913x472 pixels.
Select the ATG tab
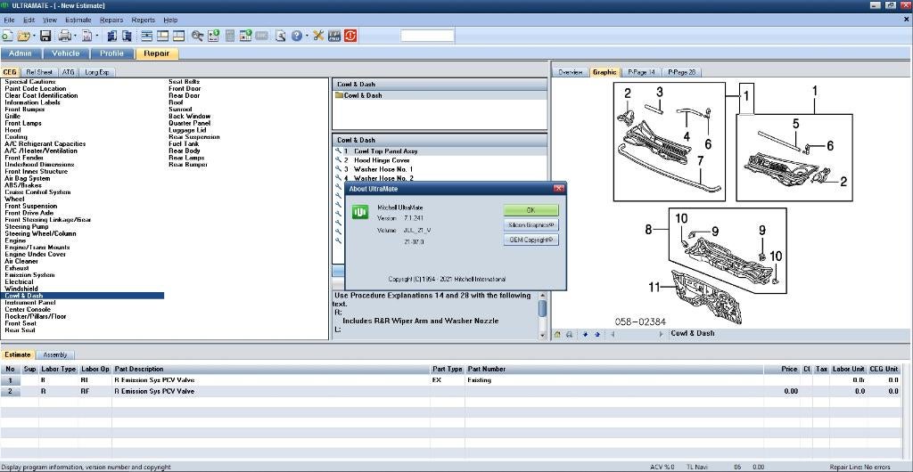pyautogui.click(x=68, y=73)
